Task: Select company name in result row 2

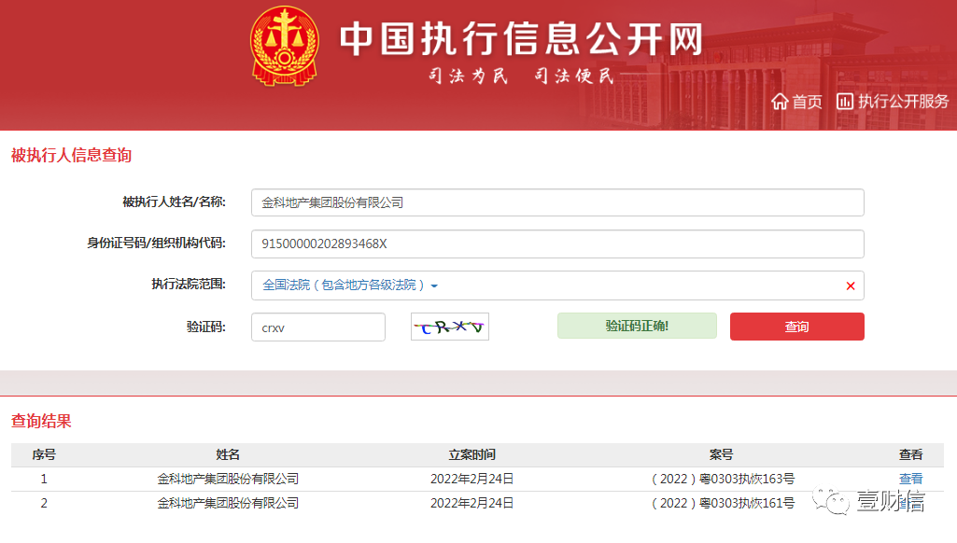Action: point(228,503)
